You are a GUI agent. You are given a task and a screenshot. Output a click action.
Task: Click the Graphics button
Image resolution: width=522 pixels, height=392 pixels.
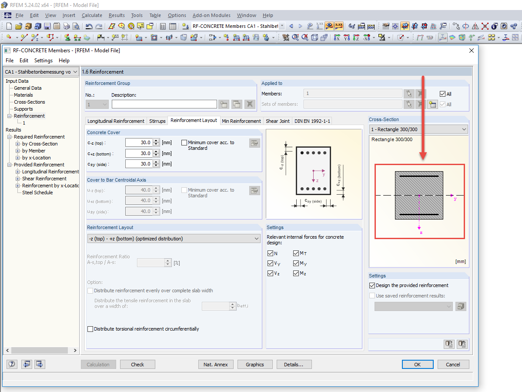click(255, 365)
